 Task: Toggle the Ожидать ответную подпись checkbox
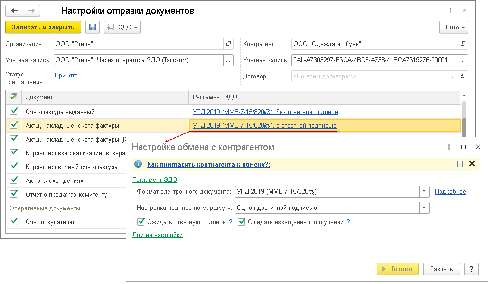(141, 222)
